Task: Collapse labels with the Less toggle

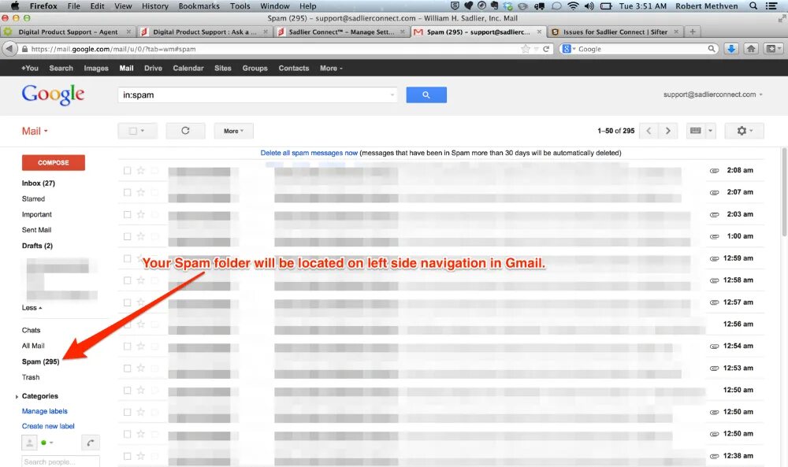Action: [32, 308]
